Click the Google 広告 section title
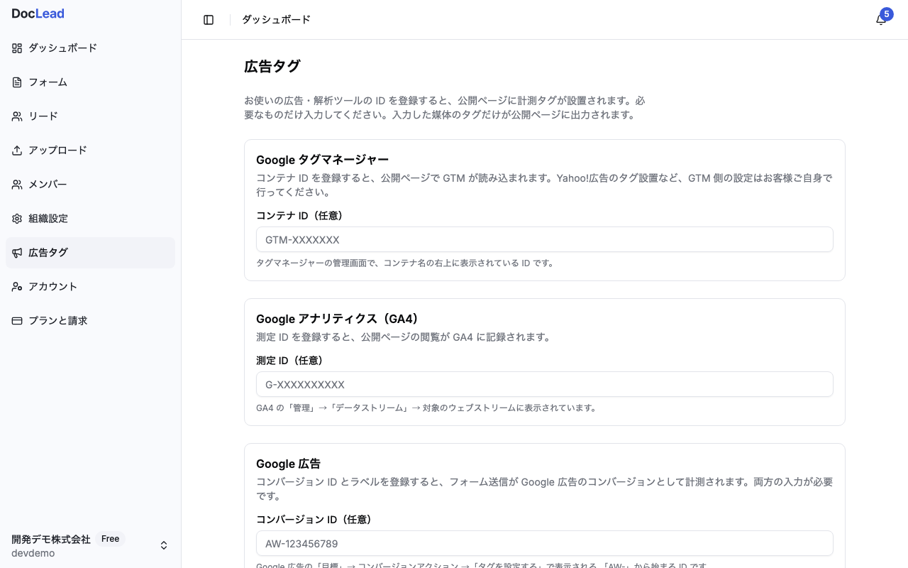Screen dimensions: 908x568 288,464
